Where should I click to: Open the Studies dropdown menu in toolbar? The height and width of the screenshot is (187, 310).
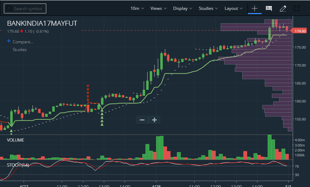[x=208, y=8]
